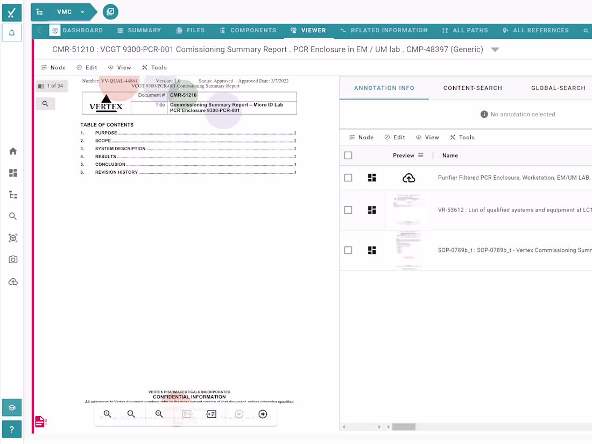Click the dashboard icon in VR-53612 row
This screenshot has height=444, width=592.
372,210
